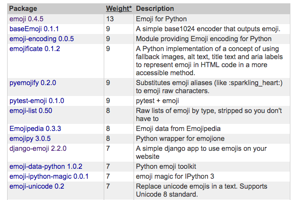Click 'Module providing Emoji encoding for Python'
The image size is (297, 200).
click(x=204, y=39)
